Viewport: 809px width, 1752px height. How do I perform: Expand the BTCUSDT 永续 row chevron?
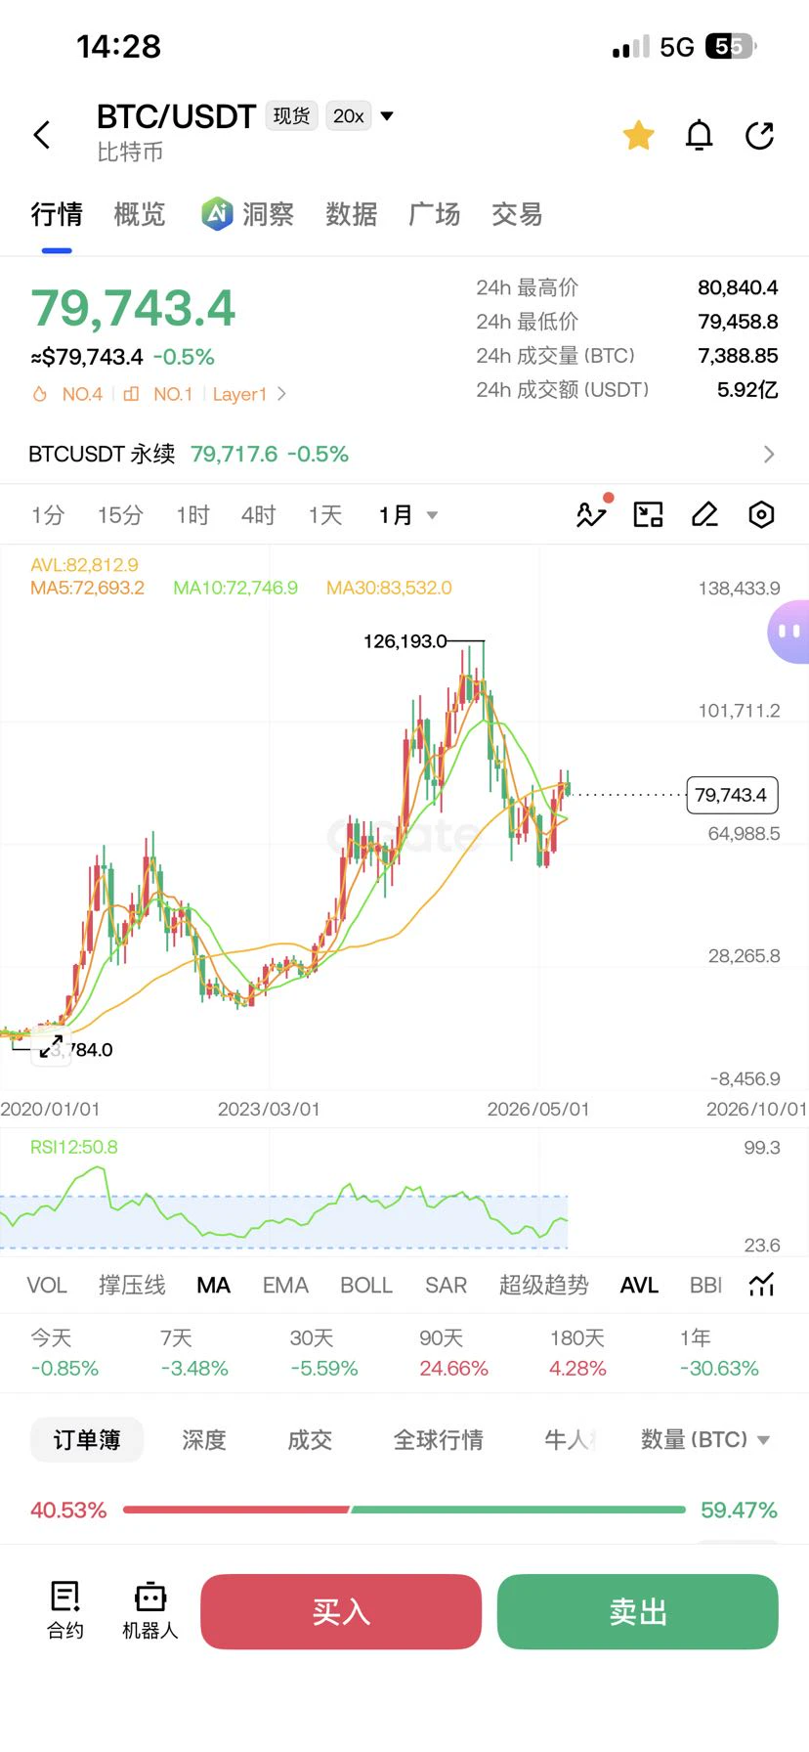coord(769,455)
